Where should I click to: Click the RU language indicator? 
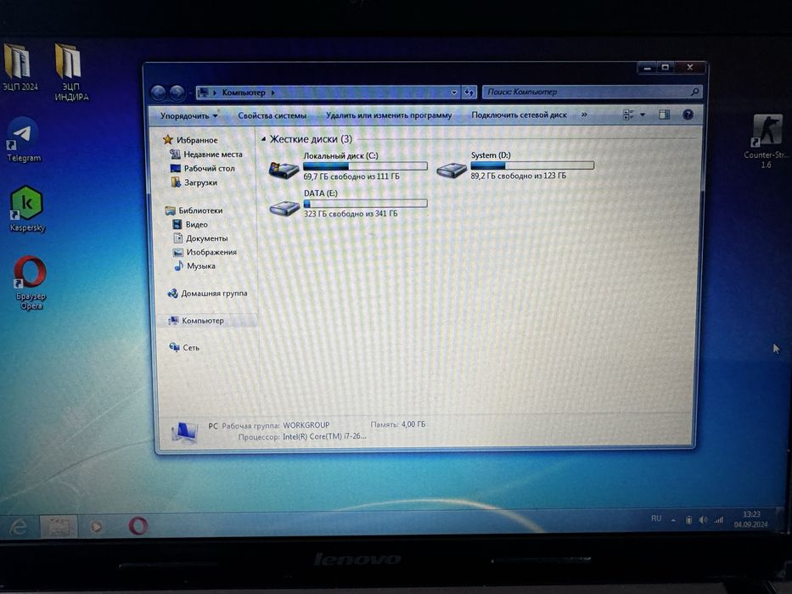(656, 518)
